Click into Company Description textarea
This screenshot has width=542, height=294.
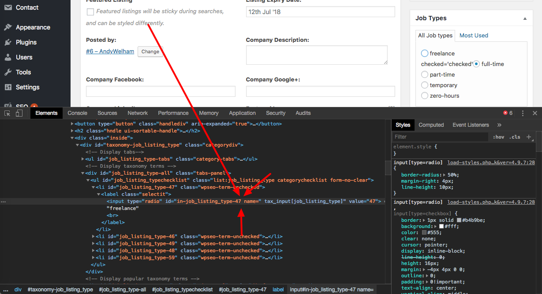pyautogui.click(x=317, y=55)
